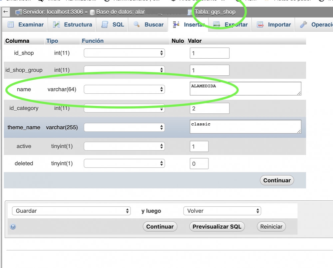Click the id_shop value field
The image size is (333, 268).
209,53
